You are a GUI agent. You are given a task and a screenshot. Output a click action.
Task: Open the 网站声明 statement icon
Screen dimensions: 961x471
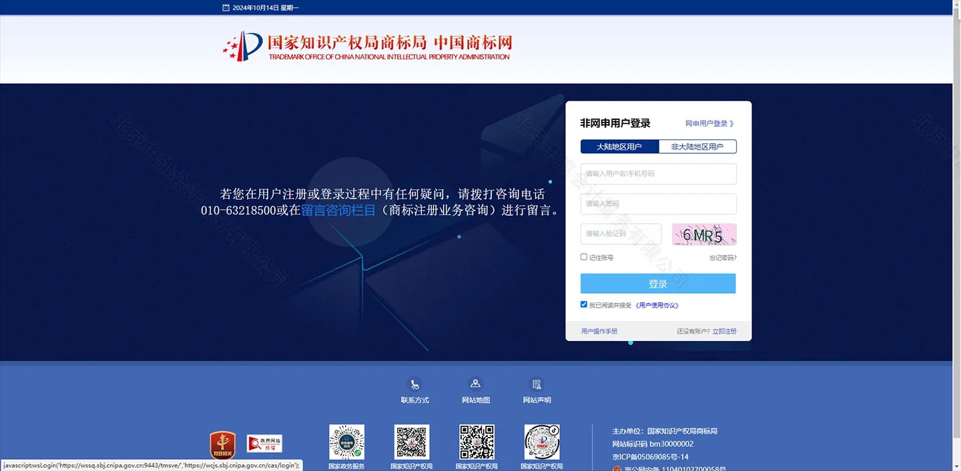[537, 384]
